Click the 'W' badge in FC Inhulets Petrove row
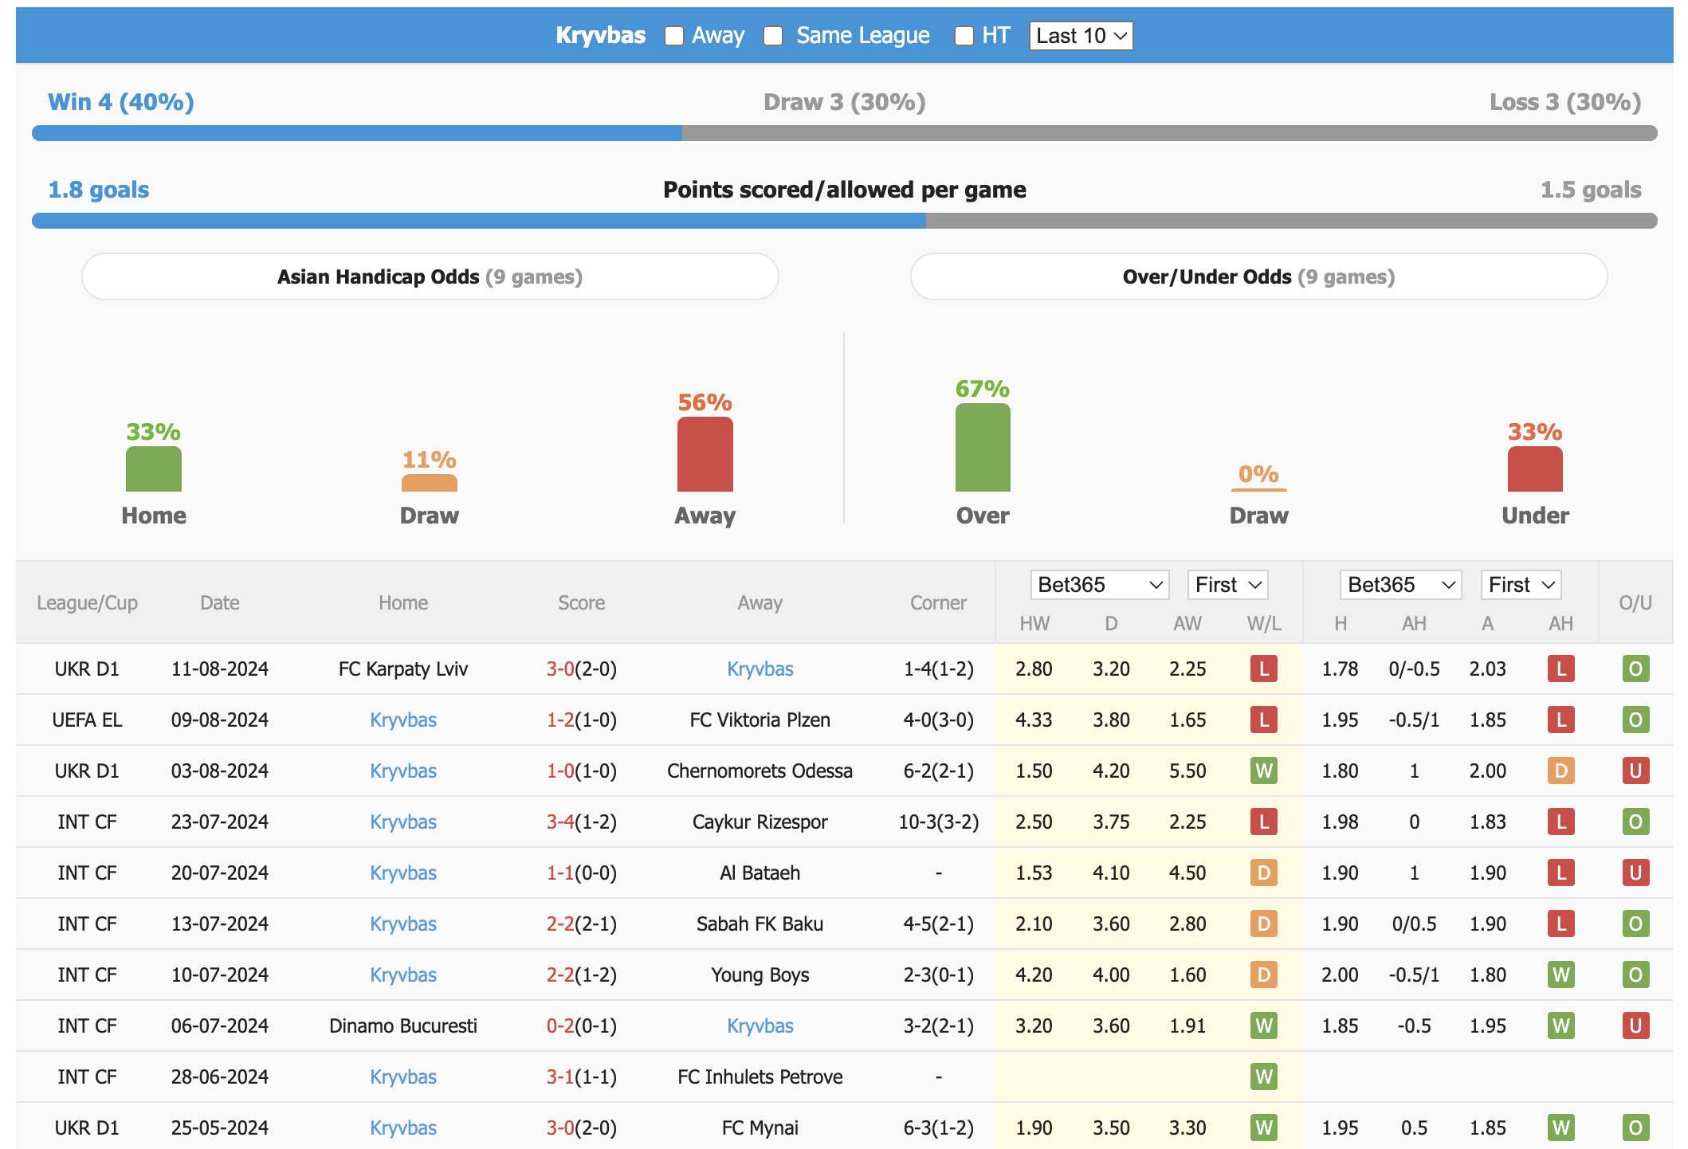This screenshot has height=1149, width=1688. tap(1264, 1076)
